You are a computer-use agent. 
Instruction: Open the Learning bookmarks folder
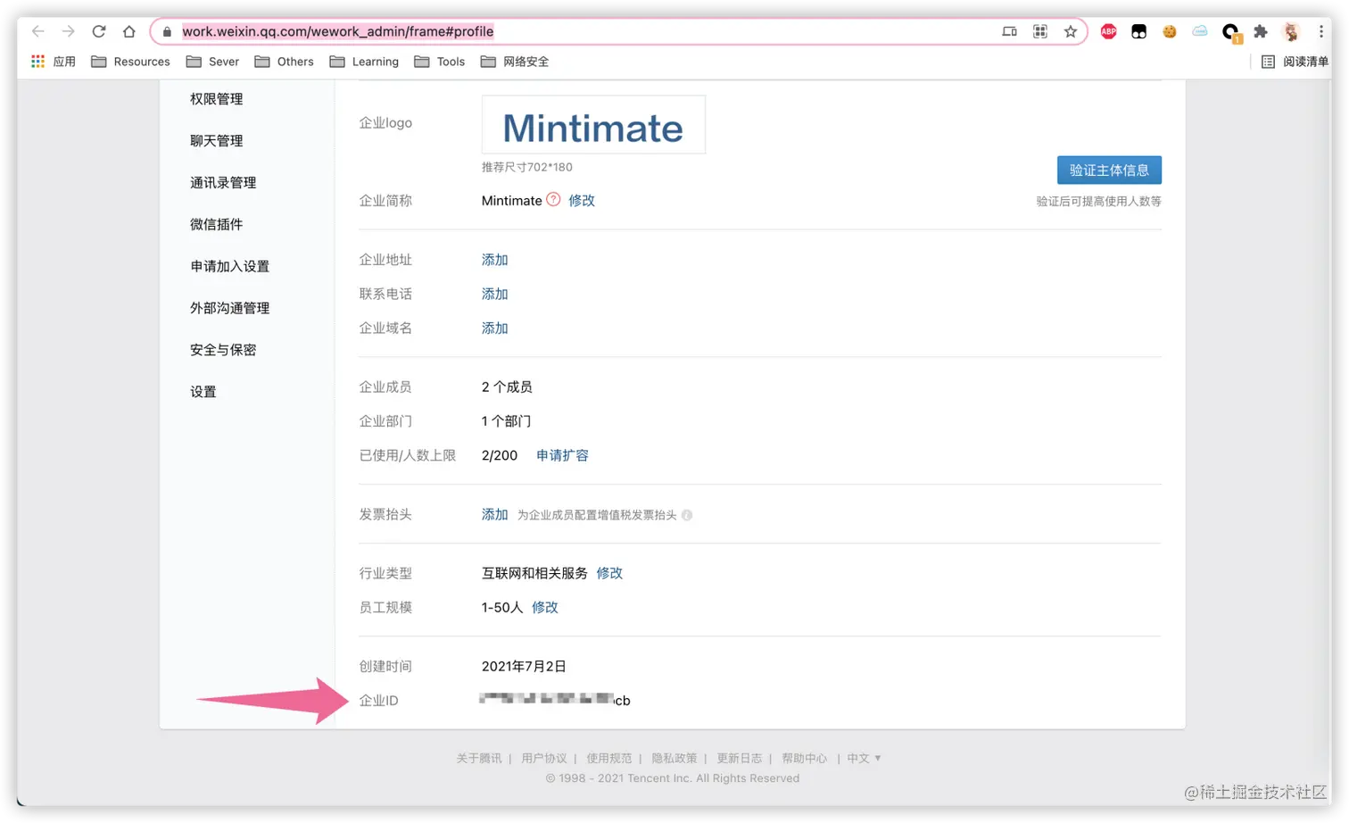[374, 62]
